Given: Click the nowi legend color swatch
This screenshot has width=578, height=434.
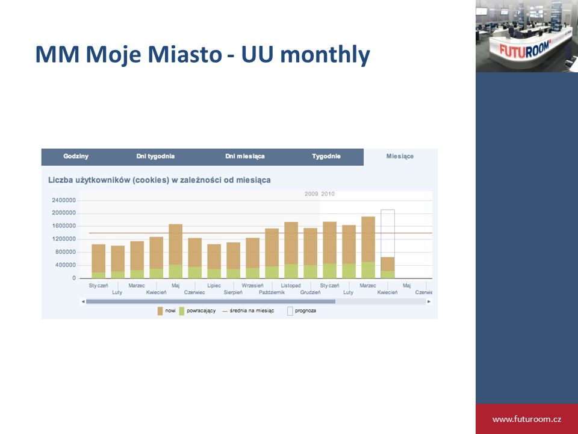Looking at the screenshot, I should tap(160, 311).
